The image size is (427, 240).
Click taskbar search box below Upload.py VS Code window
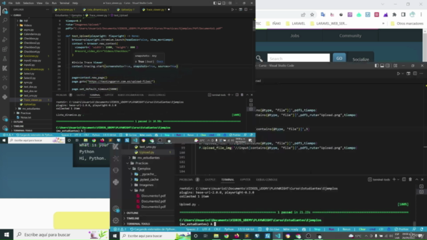pos(155,236)
